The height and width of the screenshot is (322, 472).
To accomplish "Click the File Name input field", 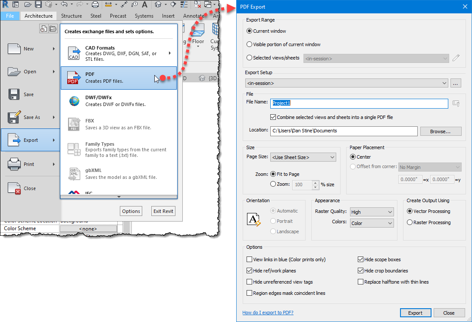I will pyautogui.click(x=359, y=103).
